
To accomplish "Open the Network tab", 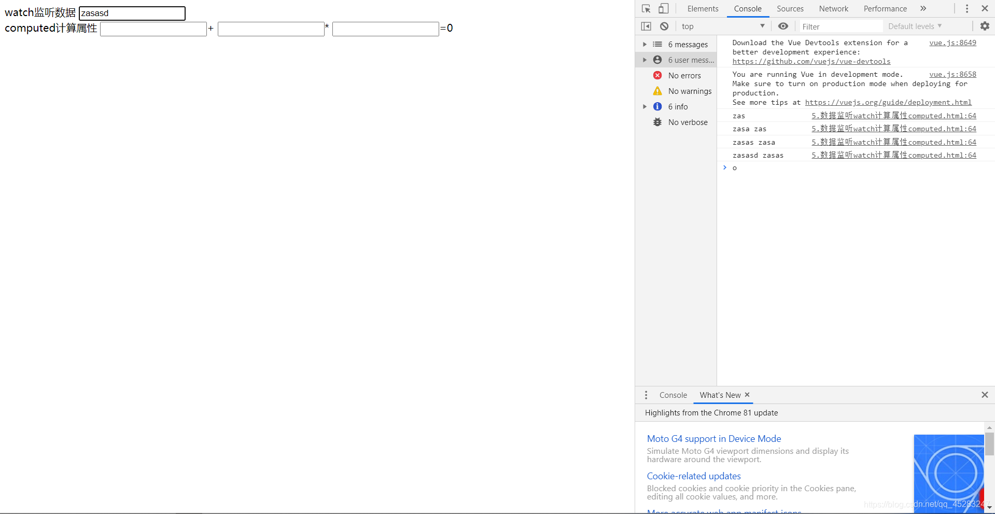I will [x=834, y=9].
